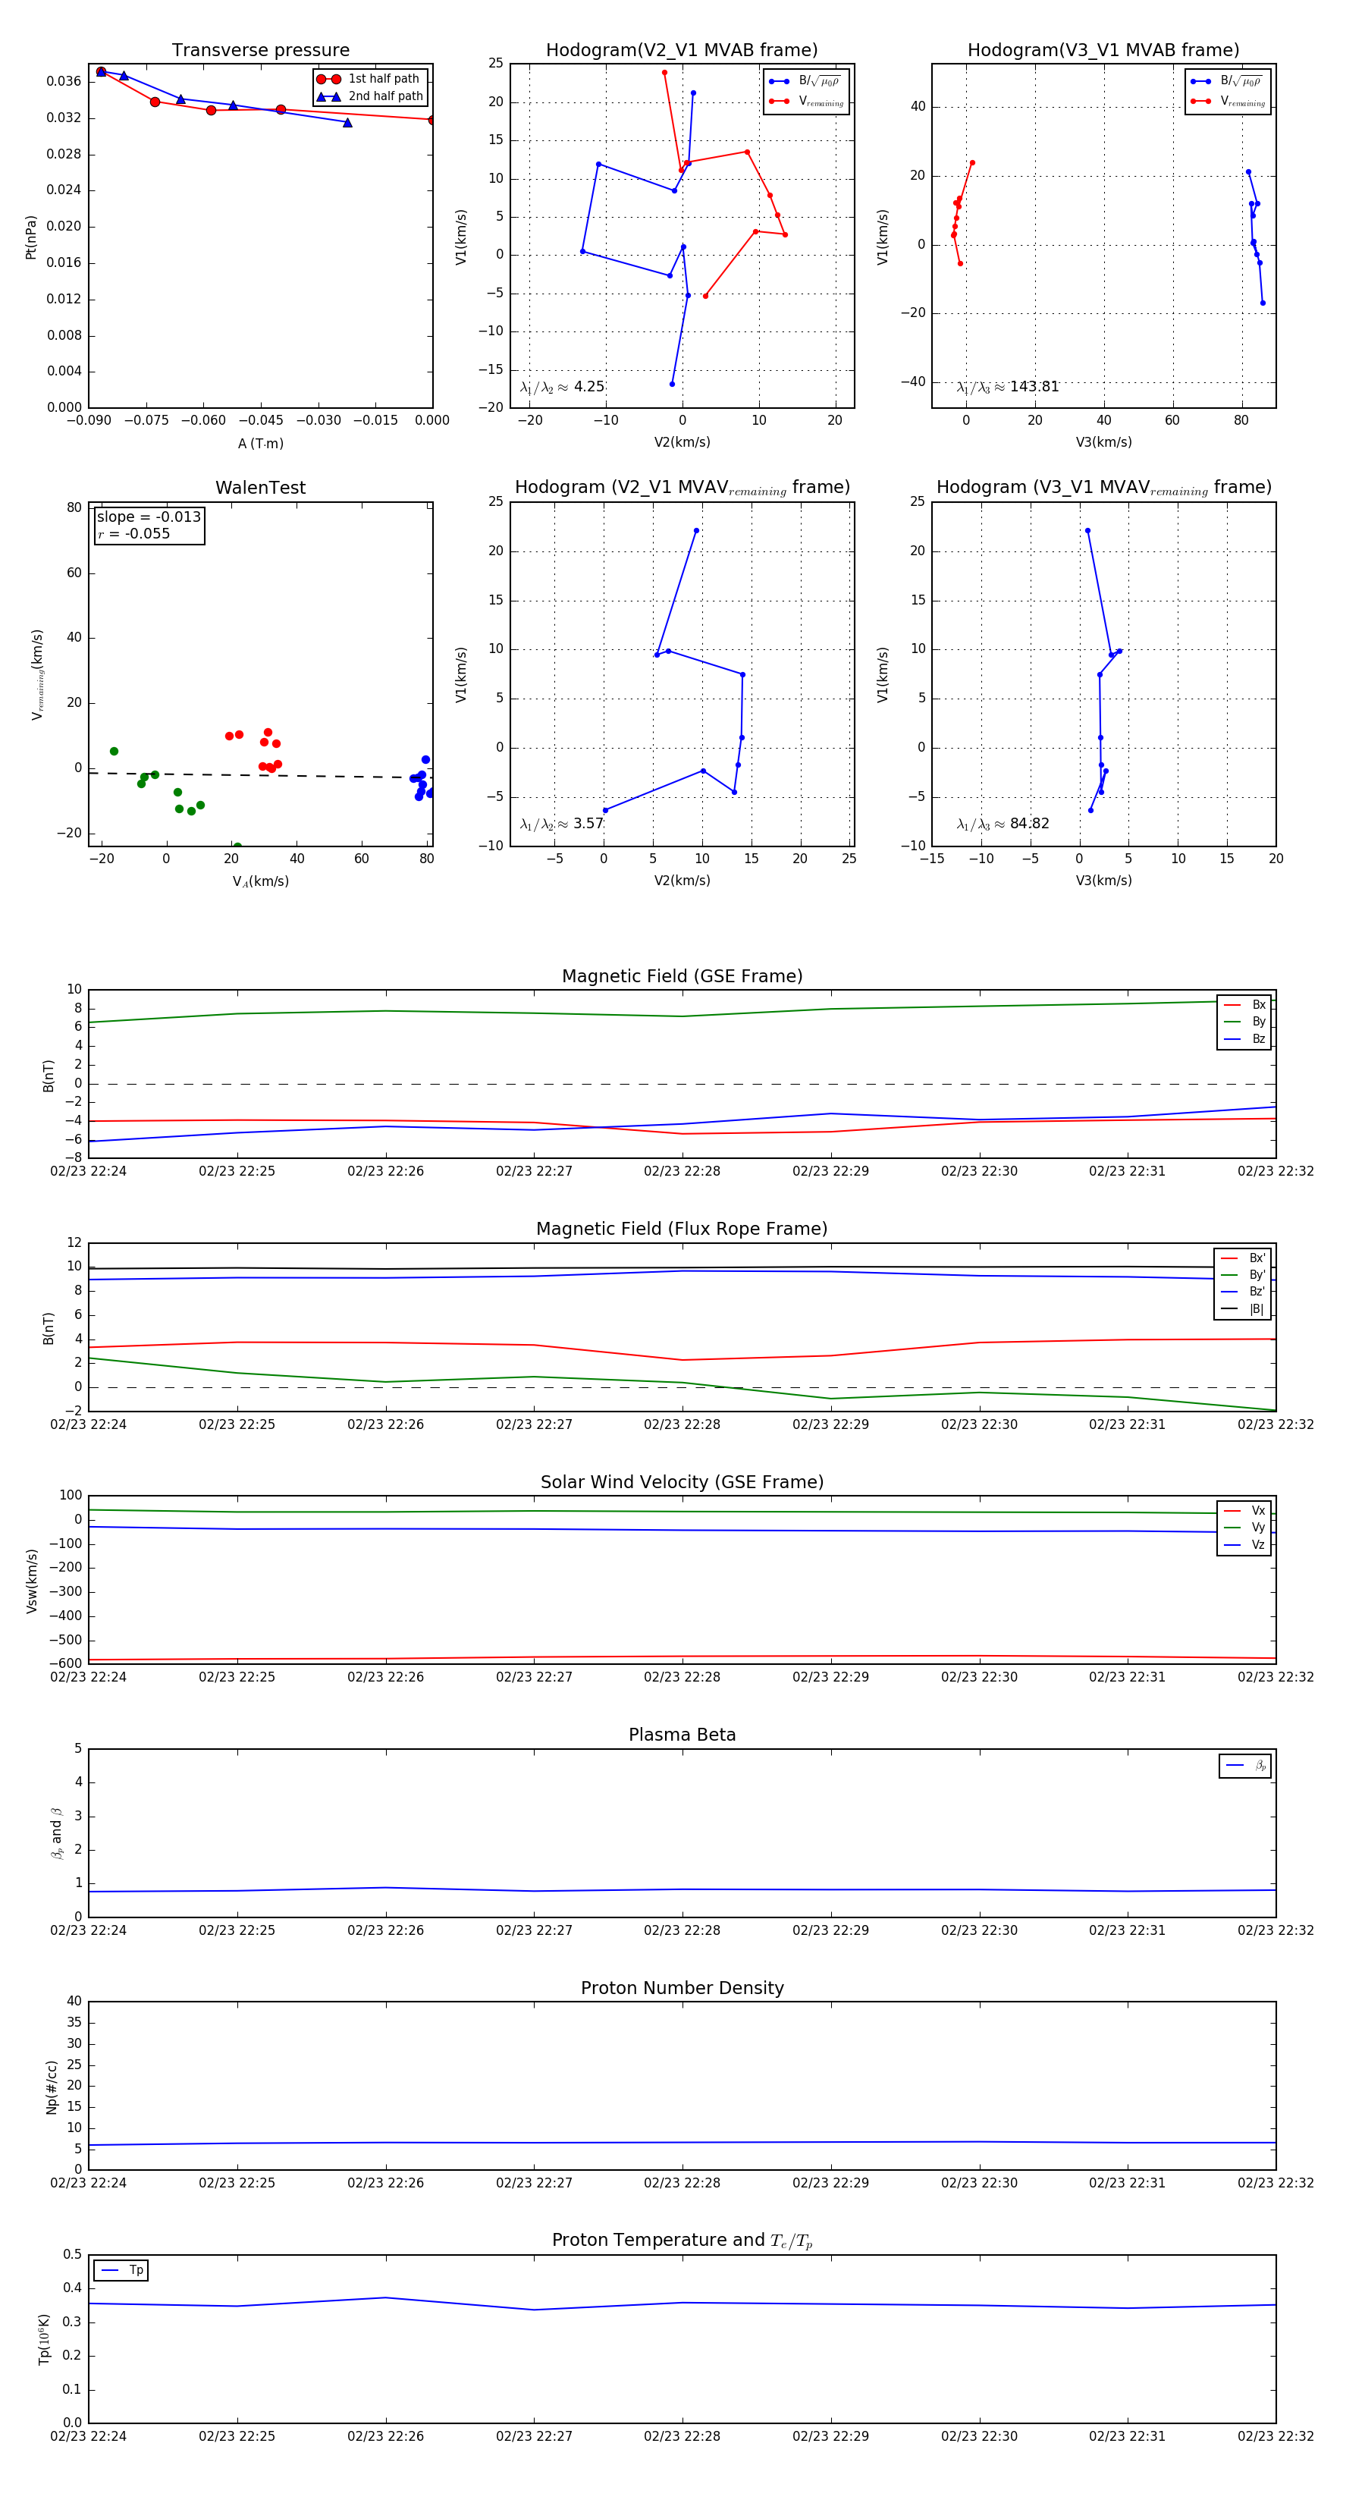1365x2503 pixels.
Task: Click the 'slope = -0.013' annotation
Action: pyautogui.click(x=149, y=517)
